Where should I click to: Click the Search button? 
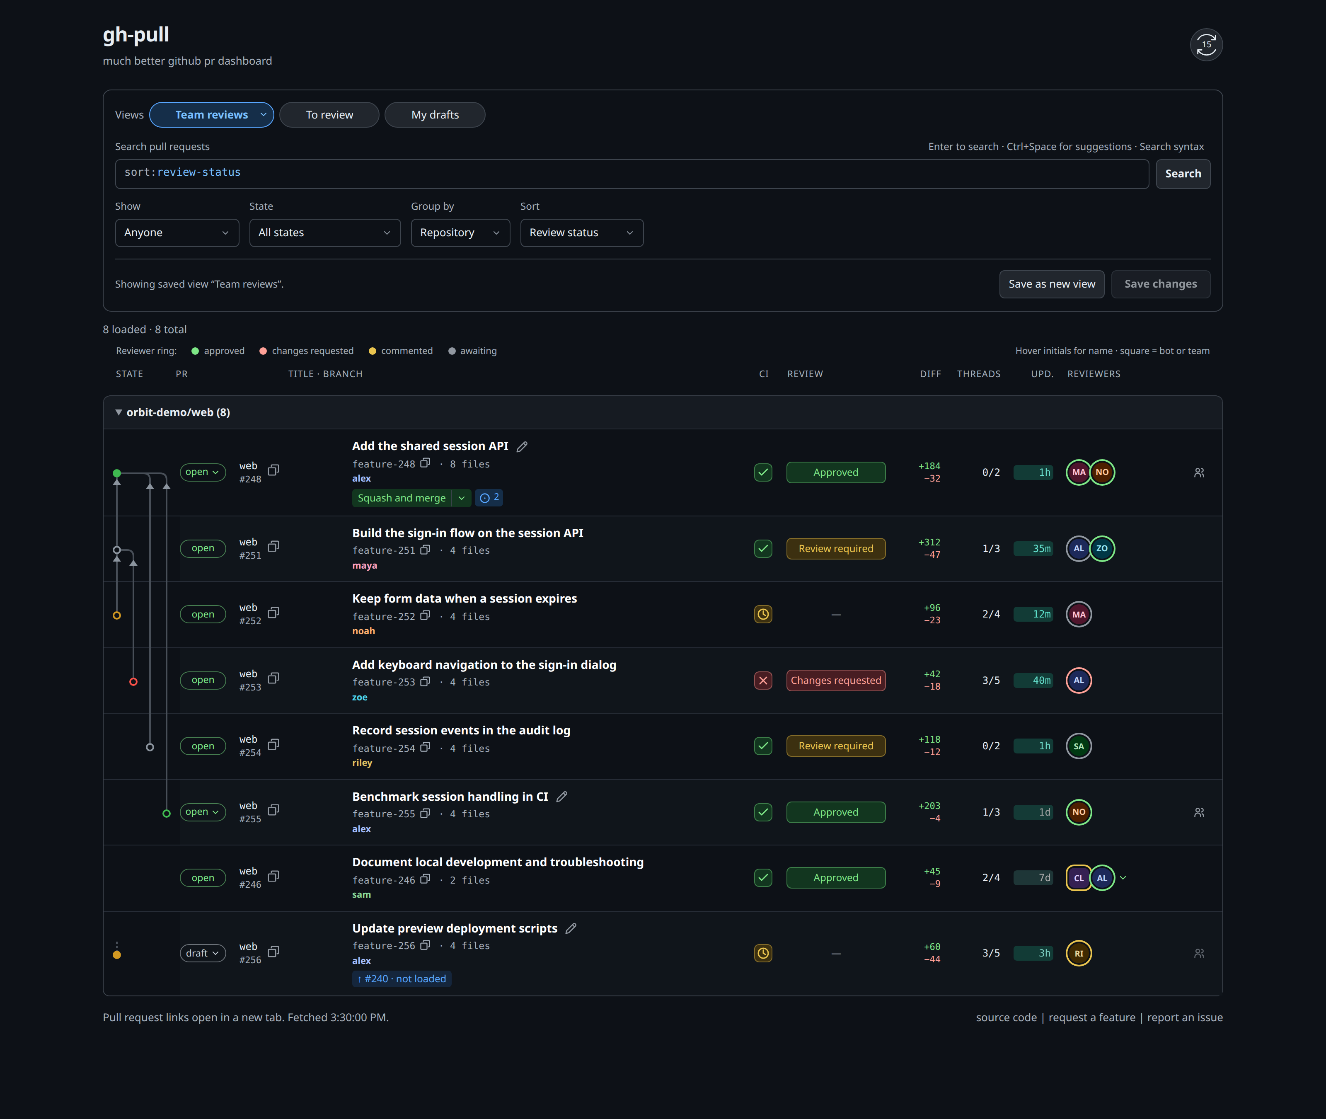[1183, 174]
